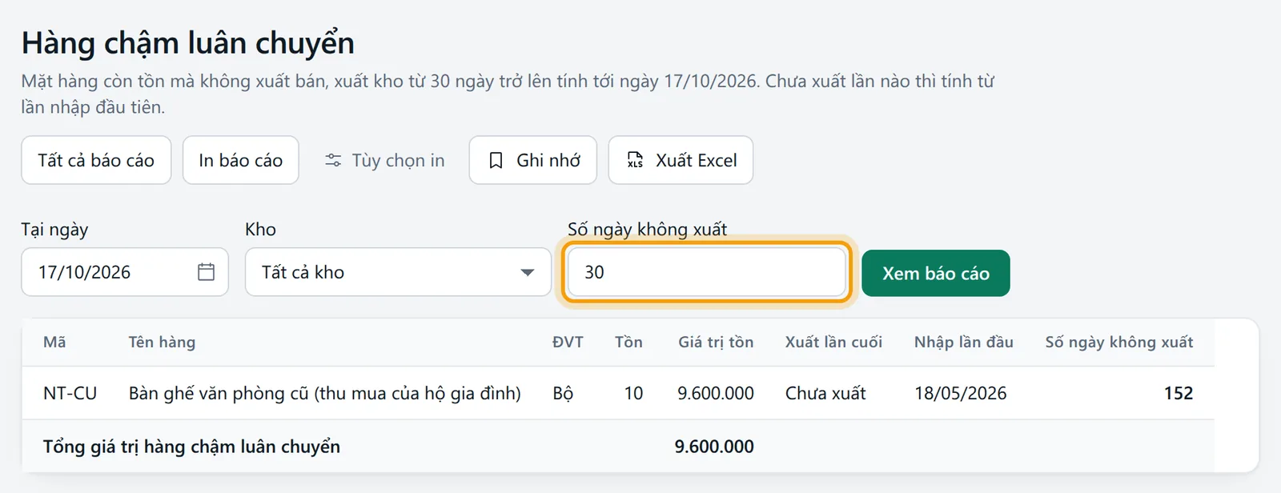Click the sliders icon beside Tùy chọn in
1281x493 pixels.
pos(333,160)
